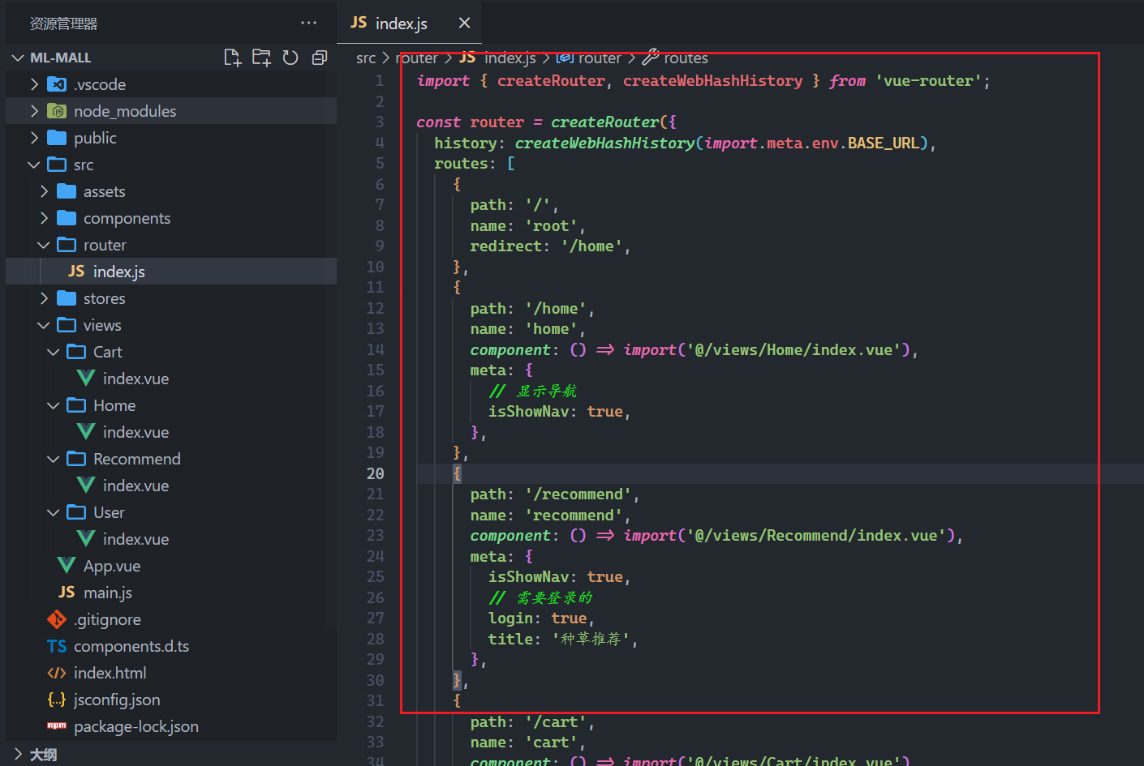Open .gitignore from the file tree
The width and height of the screenshot is (1144, 766).
(107, 619)
